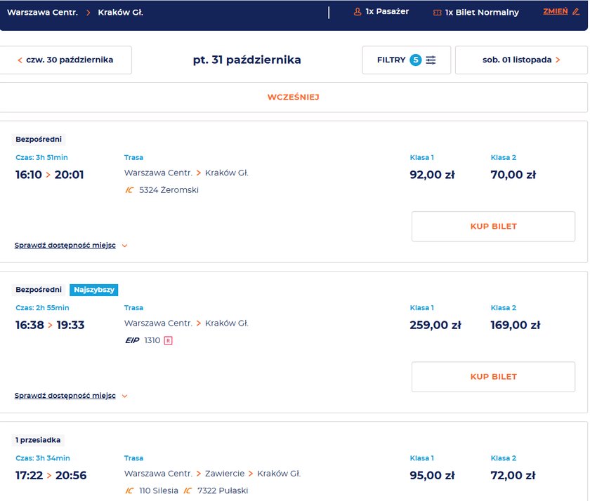This screenshot has height=501, width=590.
Task: Click the passenger icon in header
Action: tap(358, 12)
